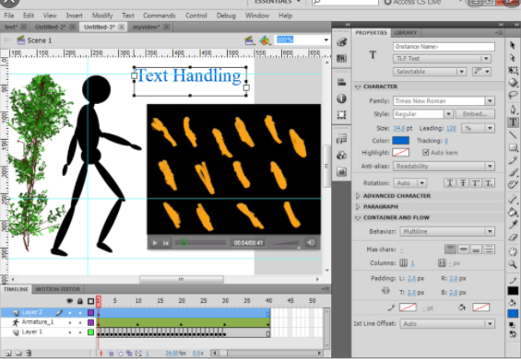
Task: Switch to Motion Editor panel
Action: (58, 289)
